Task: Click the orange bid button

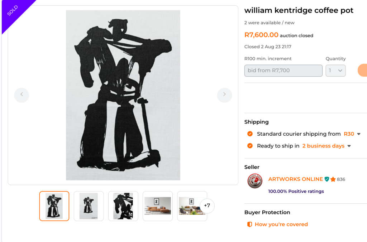Action: 363,70
